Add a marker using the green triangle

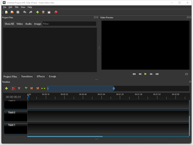pyautogui.click(x=26, y=88)
